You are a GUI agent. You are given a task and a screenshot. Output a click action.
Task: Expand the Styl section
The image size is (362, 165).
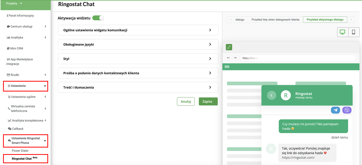138,59
